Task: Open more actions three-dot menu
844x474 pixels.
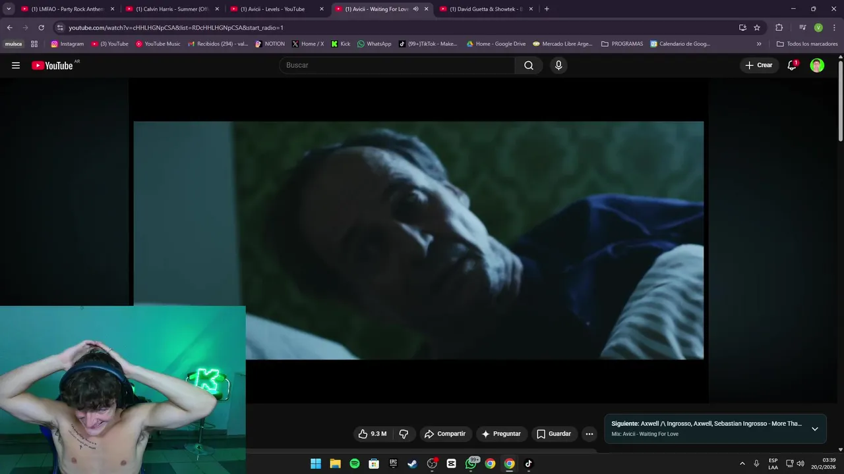Action: point(589,434)
